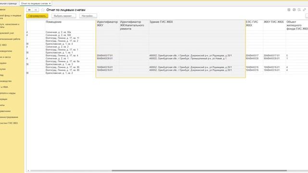
Task: Select building address ending ул Новая, д 1
Action: [188, 59]
